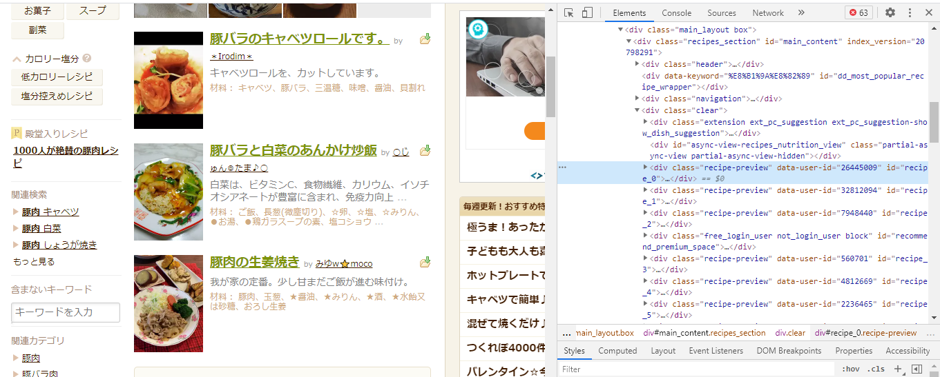This screenshot has height=377, width=940.
Task: Click the もっと見る link
Action: coord(34,262)
